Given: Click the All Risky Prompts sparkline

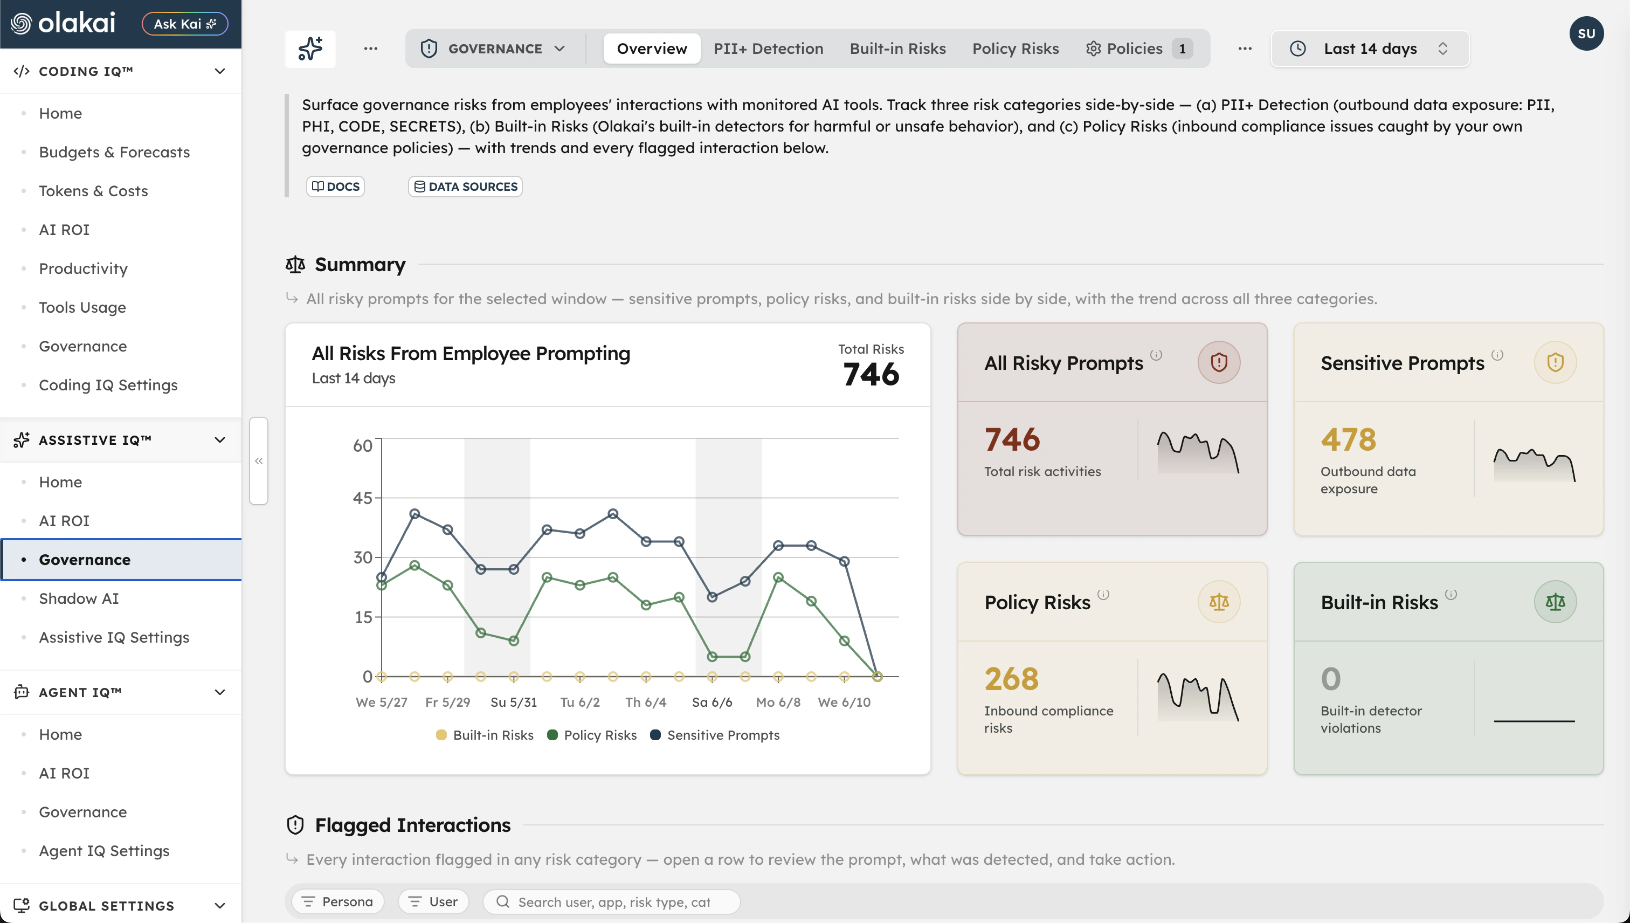Looking at the screenshot, I should (1198, 452).
